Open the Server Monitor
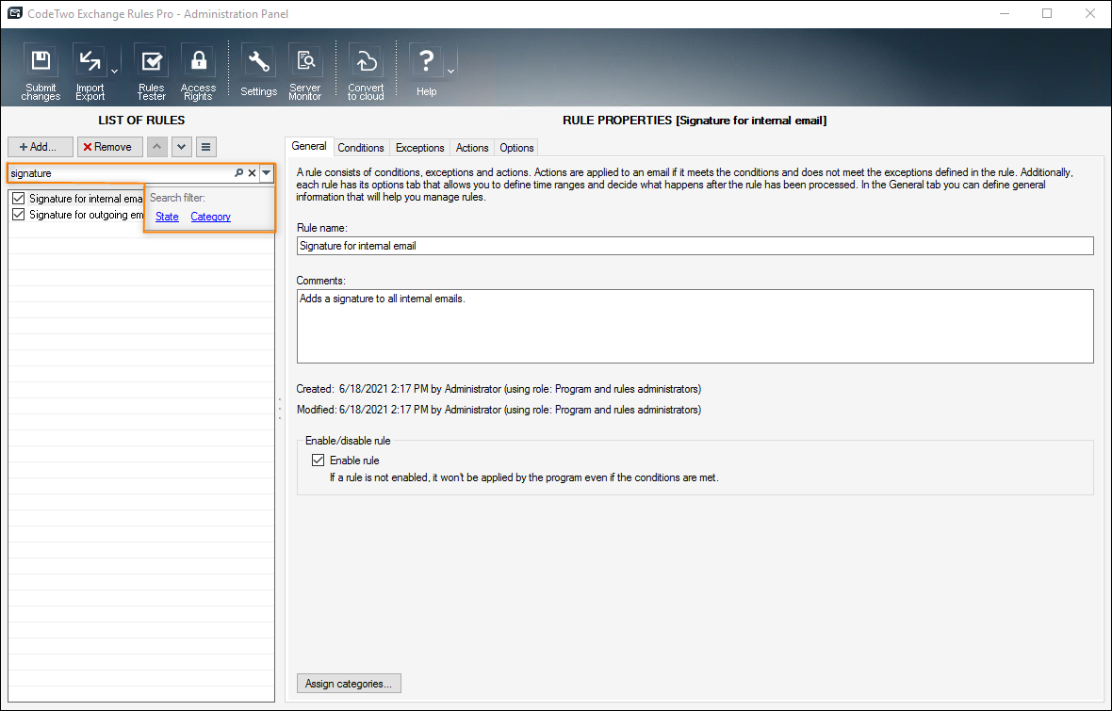This screenshot has height=711, width=1112. click(305, 72)
